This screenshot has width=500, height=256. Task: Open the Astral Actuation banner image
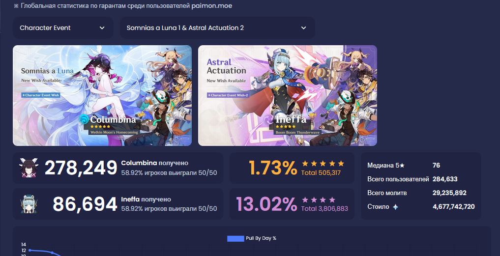(x=287, y=95)
